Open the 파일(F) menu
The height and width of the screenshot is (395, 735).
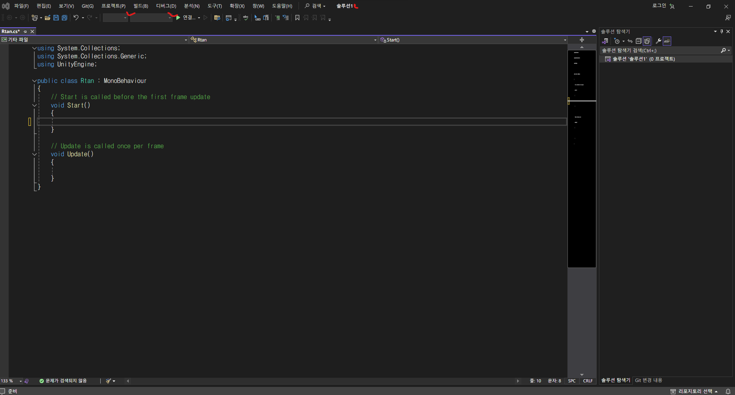pyautogui.click(x=21, y=6)
